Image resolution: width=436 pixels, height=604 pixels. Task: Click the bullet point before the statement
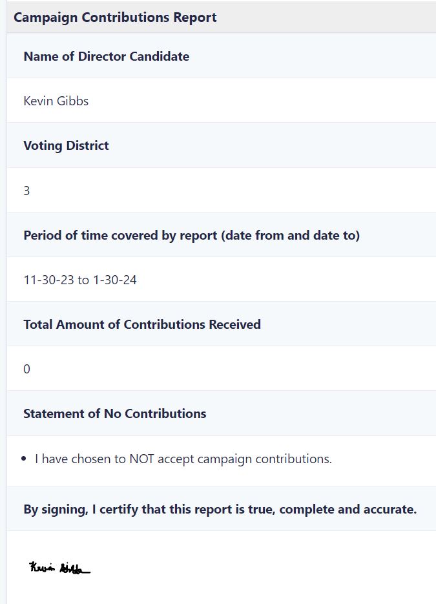click(25, 459)
